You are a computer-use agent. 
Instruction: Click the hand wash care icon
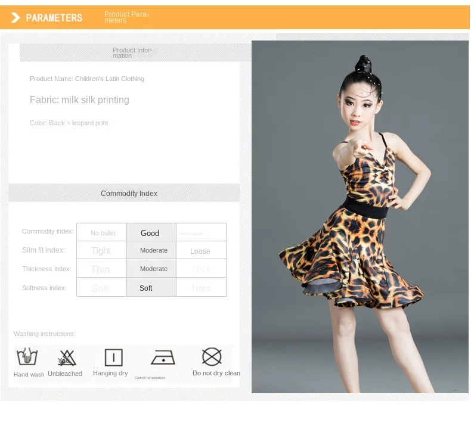pyautogui.click(x=27, y=356)
